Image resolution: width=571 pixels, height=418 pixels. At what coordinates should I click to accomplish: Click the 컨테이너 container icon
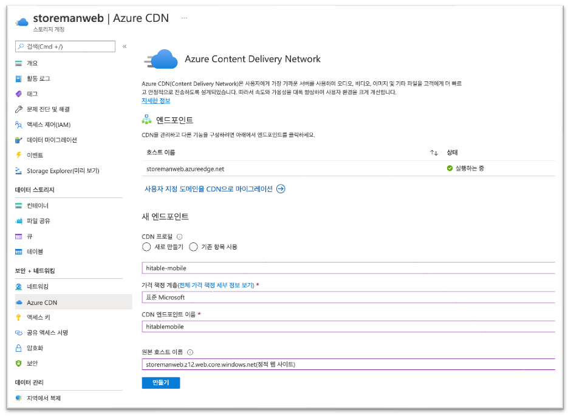click(19, 206)
